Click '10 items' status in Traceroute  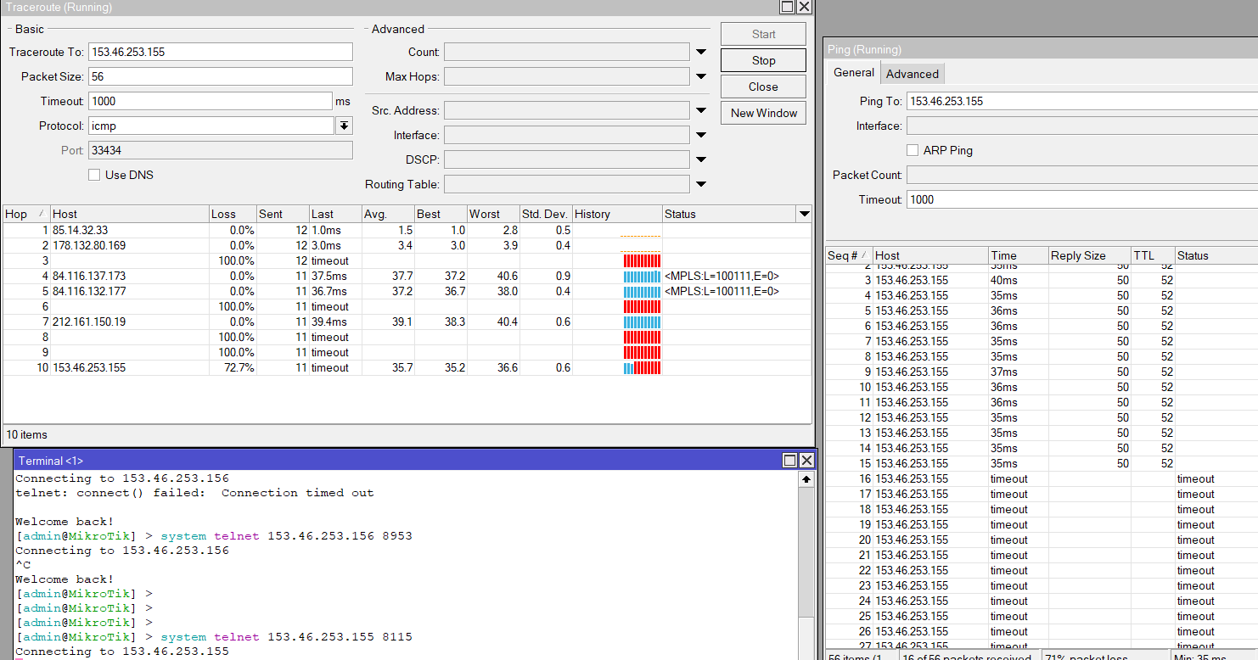[x=27, y=434]
